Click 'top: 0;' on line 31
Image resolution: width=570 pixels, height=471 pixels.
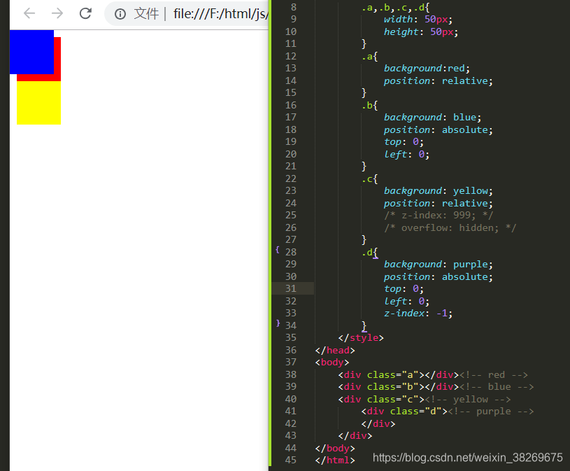point(404,289)
